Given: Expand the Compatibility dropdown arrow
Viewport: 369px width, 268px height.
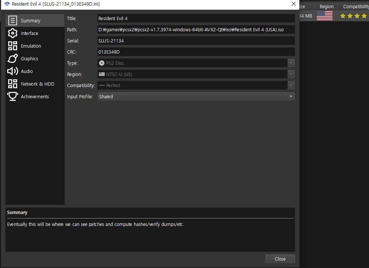Looking at the screenshot, I should (x=291, y=85).
